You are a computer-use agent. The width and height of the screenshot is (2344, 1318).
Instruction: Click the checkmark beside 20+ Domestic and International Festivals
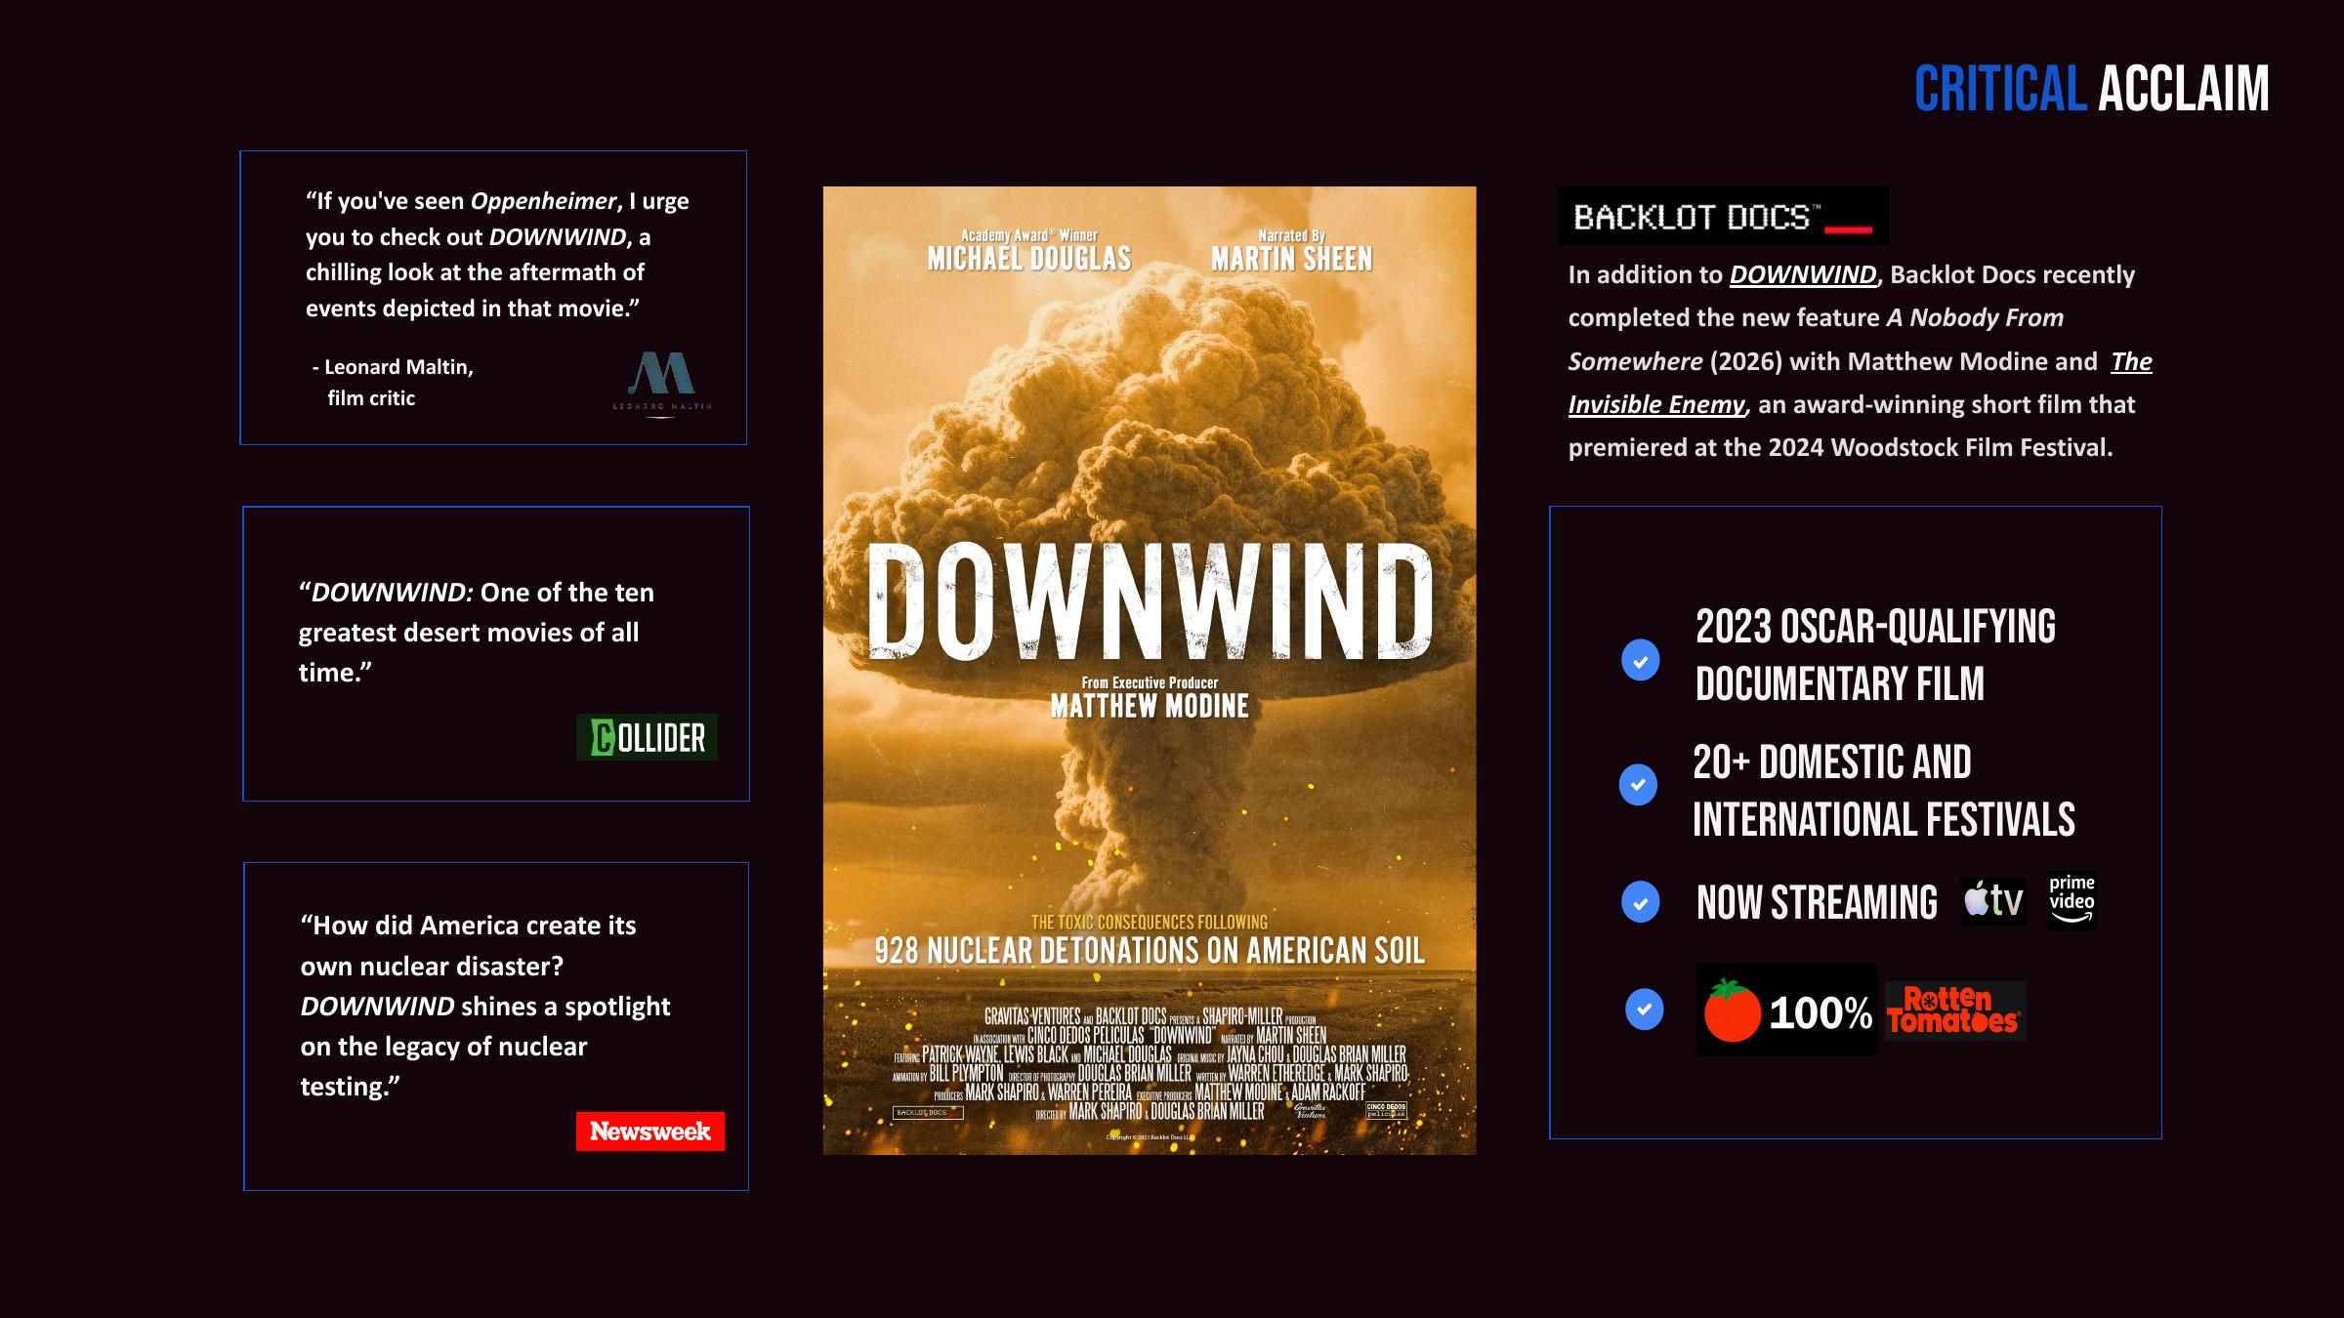pos(1638,785)
